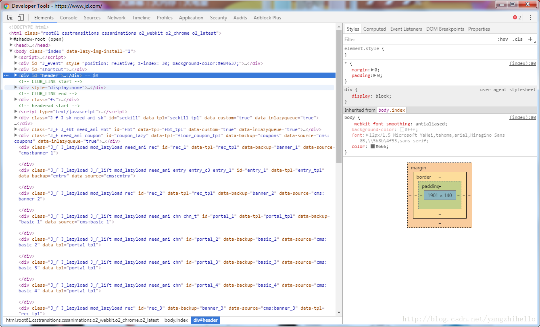Open the Event Listeners tab

pyautogui.click(x=406, y=29)
